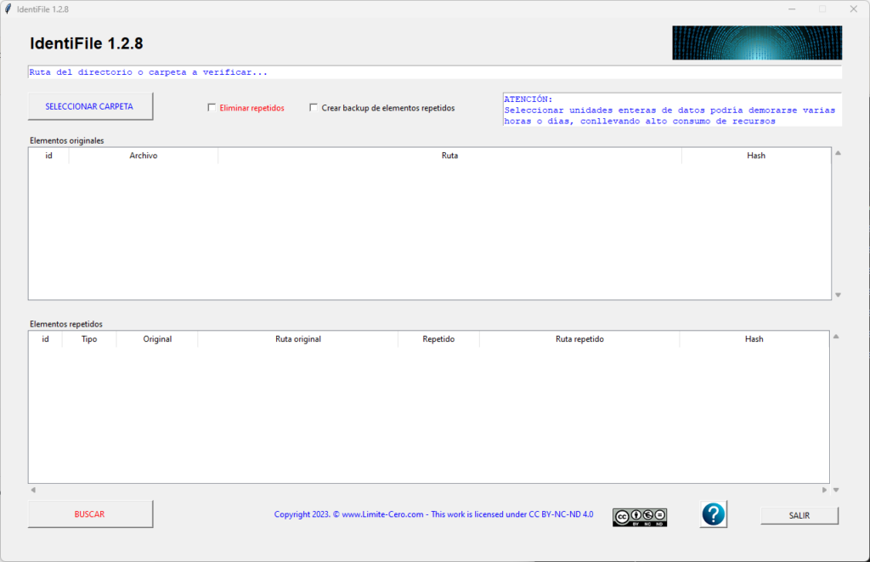The height and width of the screenshot is (562, 870).
Task: Click the IdentiFile 1.2.8 heading
Action: pos(86,43)
